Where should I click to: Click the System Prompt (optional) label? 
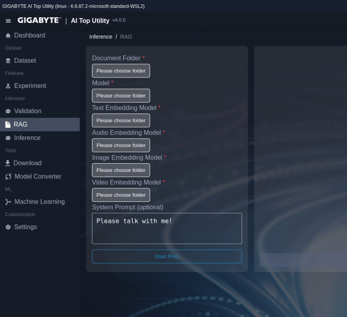(128, 207)
